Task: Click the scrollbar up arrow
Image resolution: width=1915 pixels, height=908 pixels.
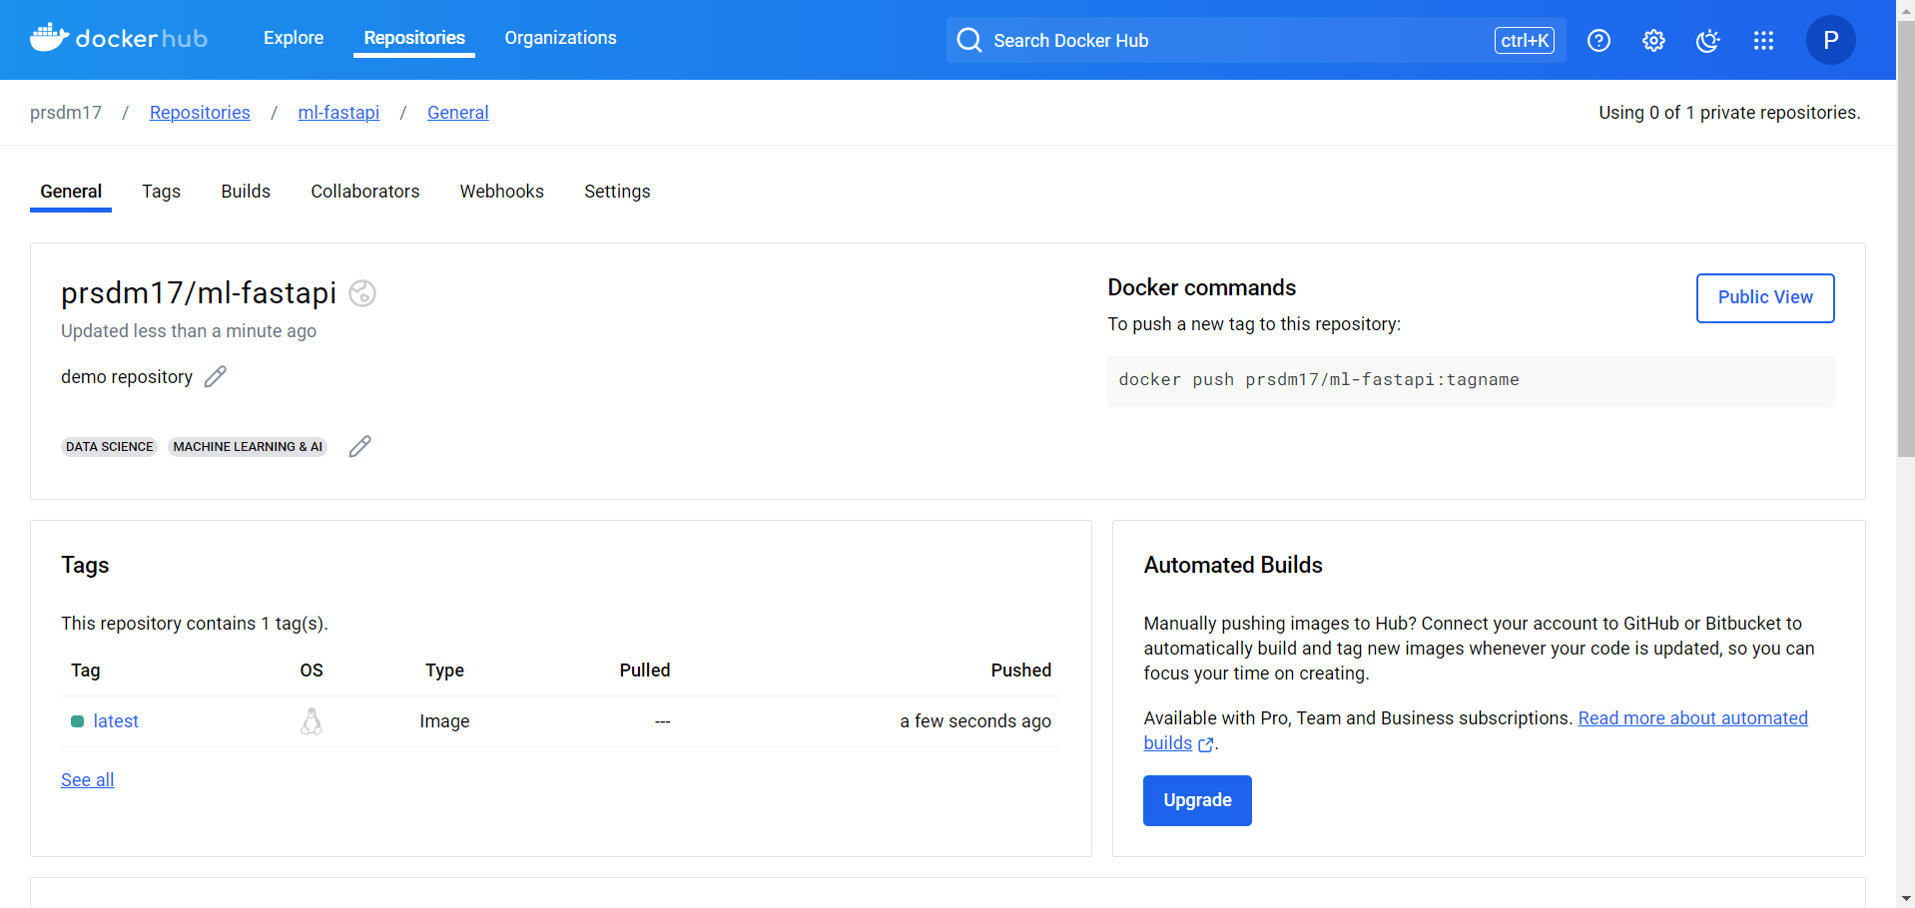Action: coord(1906,9)
